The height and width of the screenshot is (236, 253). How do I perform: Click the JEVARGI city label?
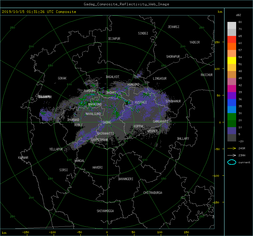(173, 27)
